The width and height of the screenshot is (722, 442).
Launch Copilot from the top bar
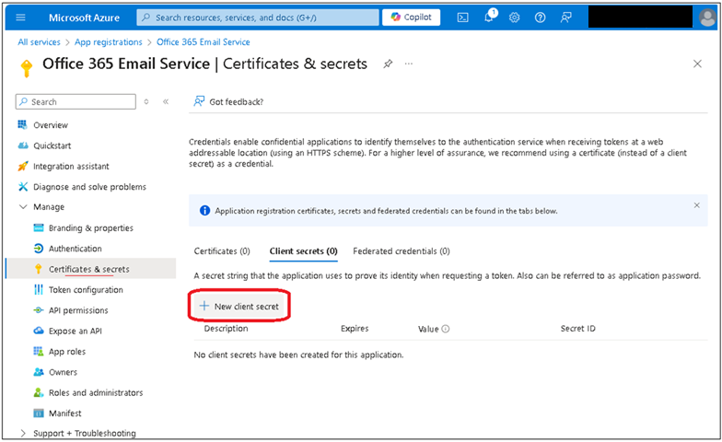[411, 17]
